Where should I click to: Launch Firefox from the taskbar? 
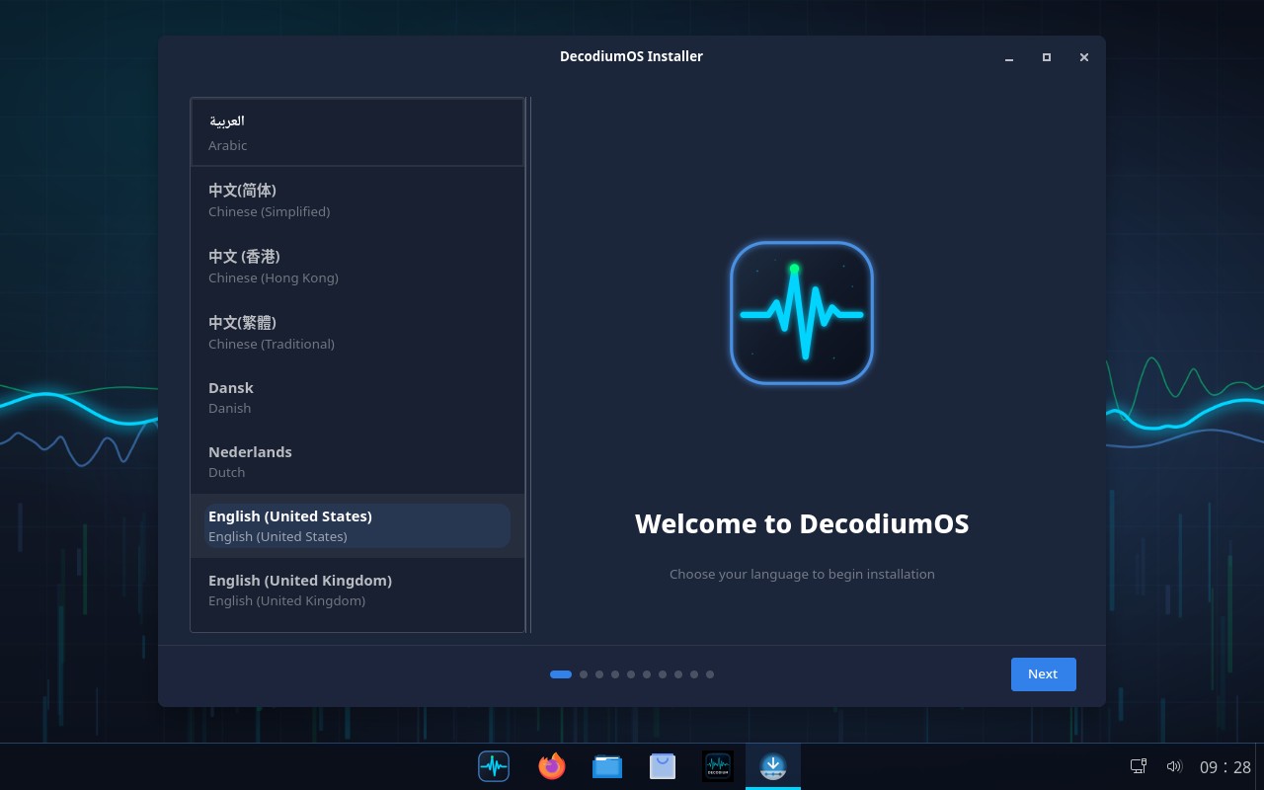pyautogui.click(x=551, y=766)
